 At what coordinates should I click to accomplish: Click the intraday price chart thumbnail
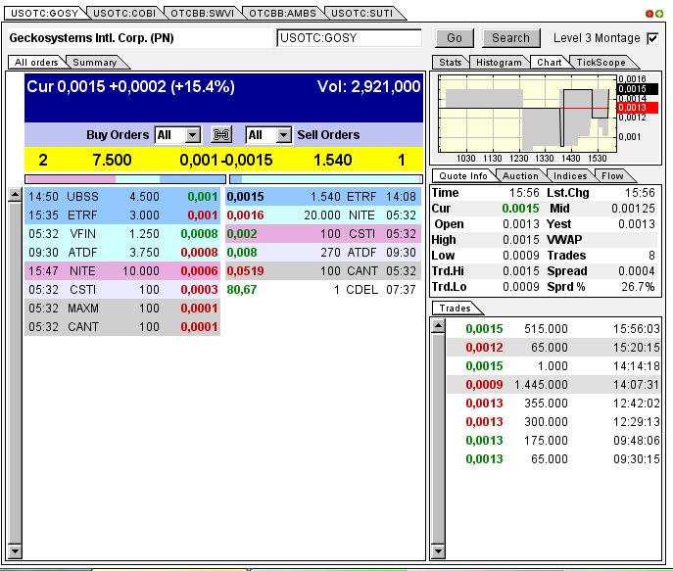(527, 114)
